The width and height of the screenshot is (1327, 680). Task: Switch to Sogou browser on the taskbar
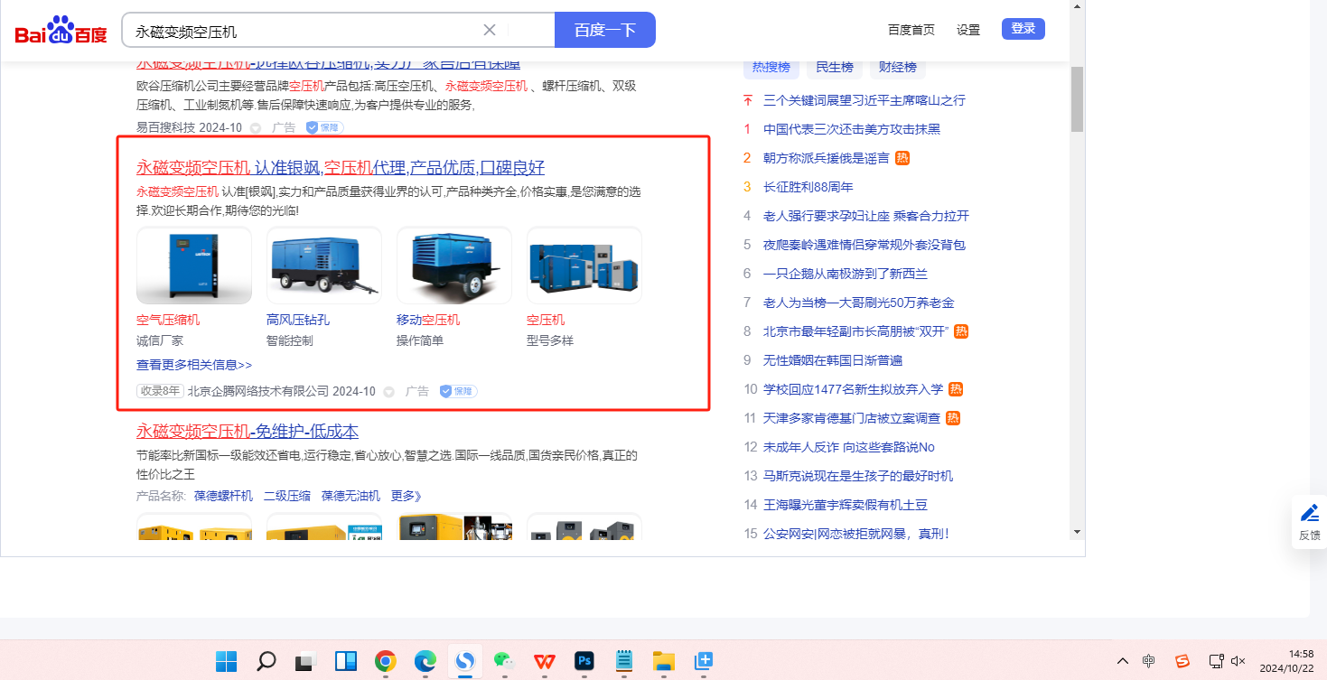pyautogui.click(x=465, y=661)
